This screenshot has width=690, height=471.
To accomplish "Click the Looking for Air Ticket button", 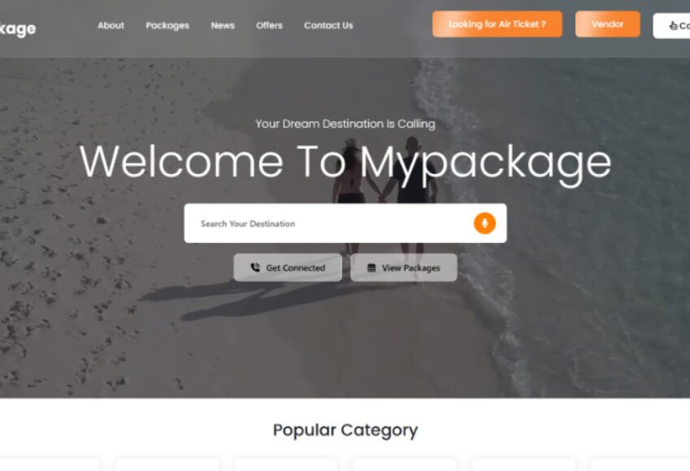I will click(497, 24).
